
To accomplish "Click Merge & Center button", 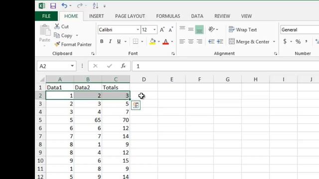I will pyautogui.click(x=249, y=42).
